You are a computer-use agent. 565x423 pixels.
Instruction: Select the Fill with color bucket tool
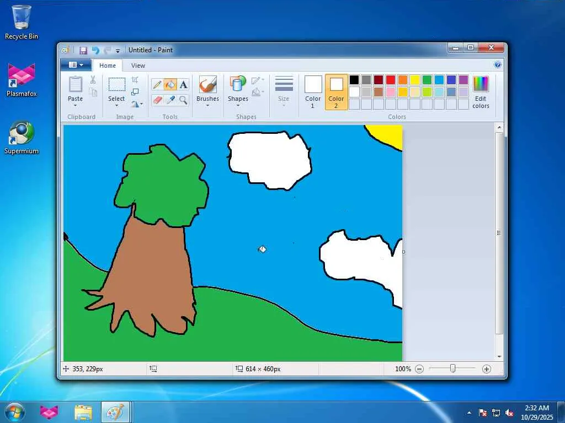click(x=170, y=84)
